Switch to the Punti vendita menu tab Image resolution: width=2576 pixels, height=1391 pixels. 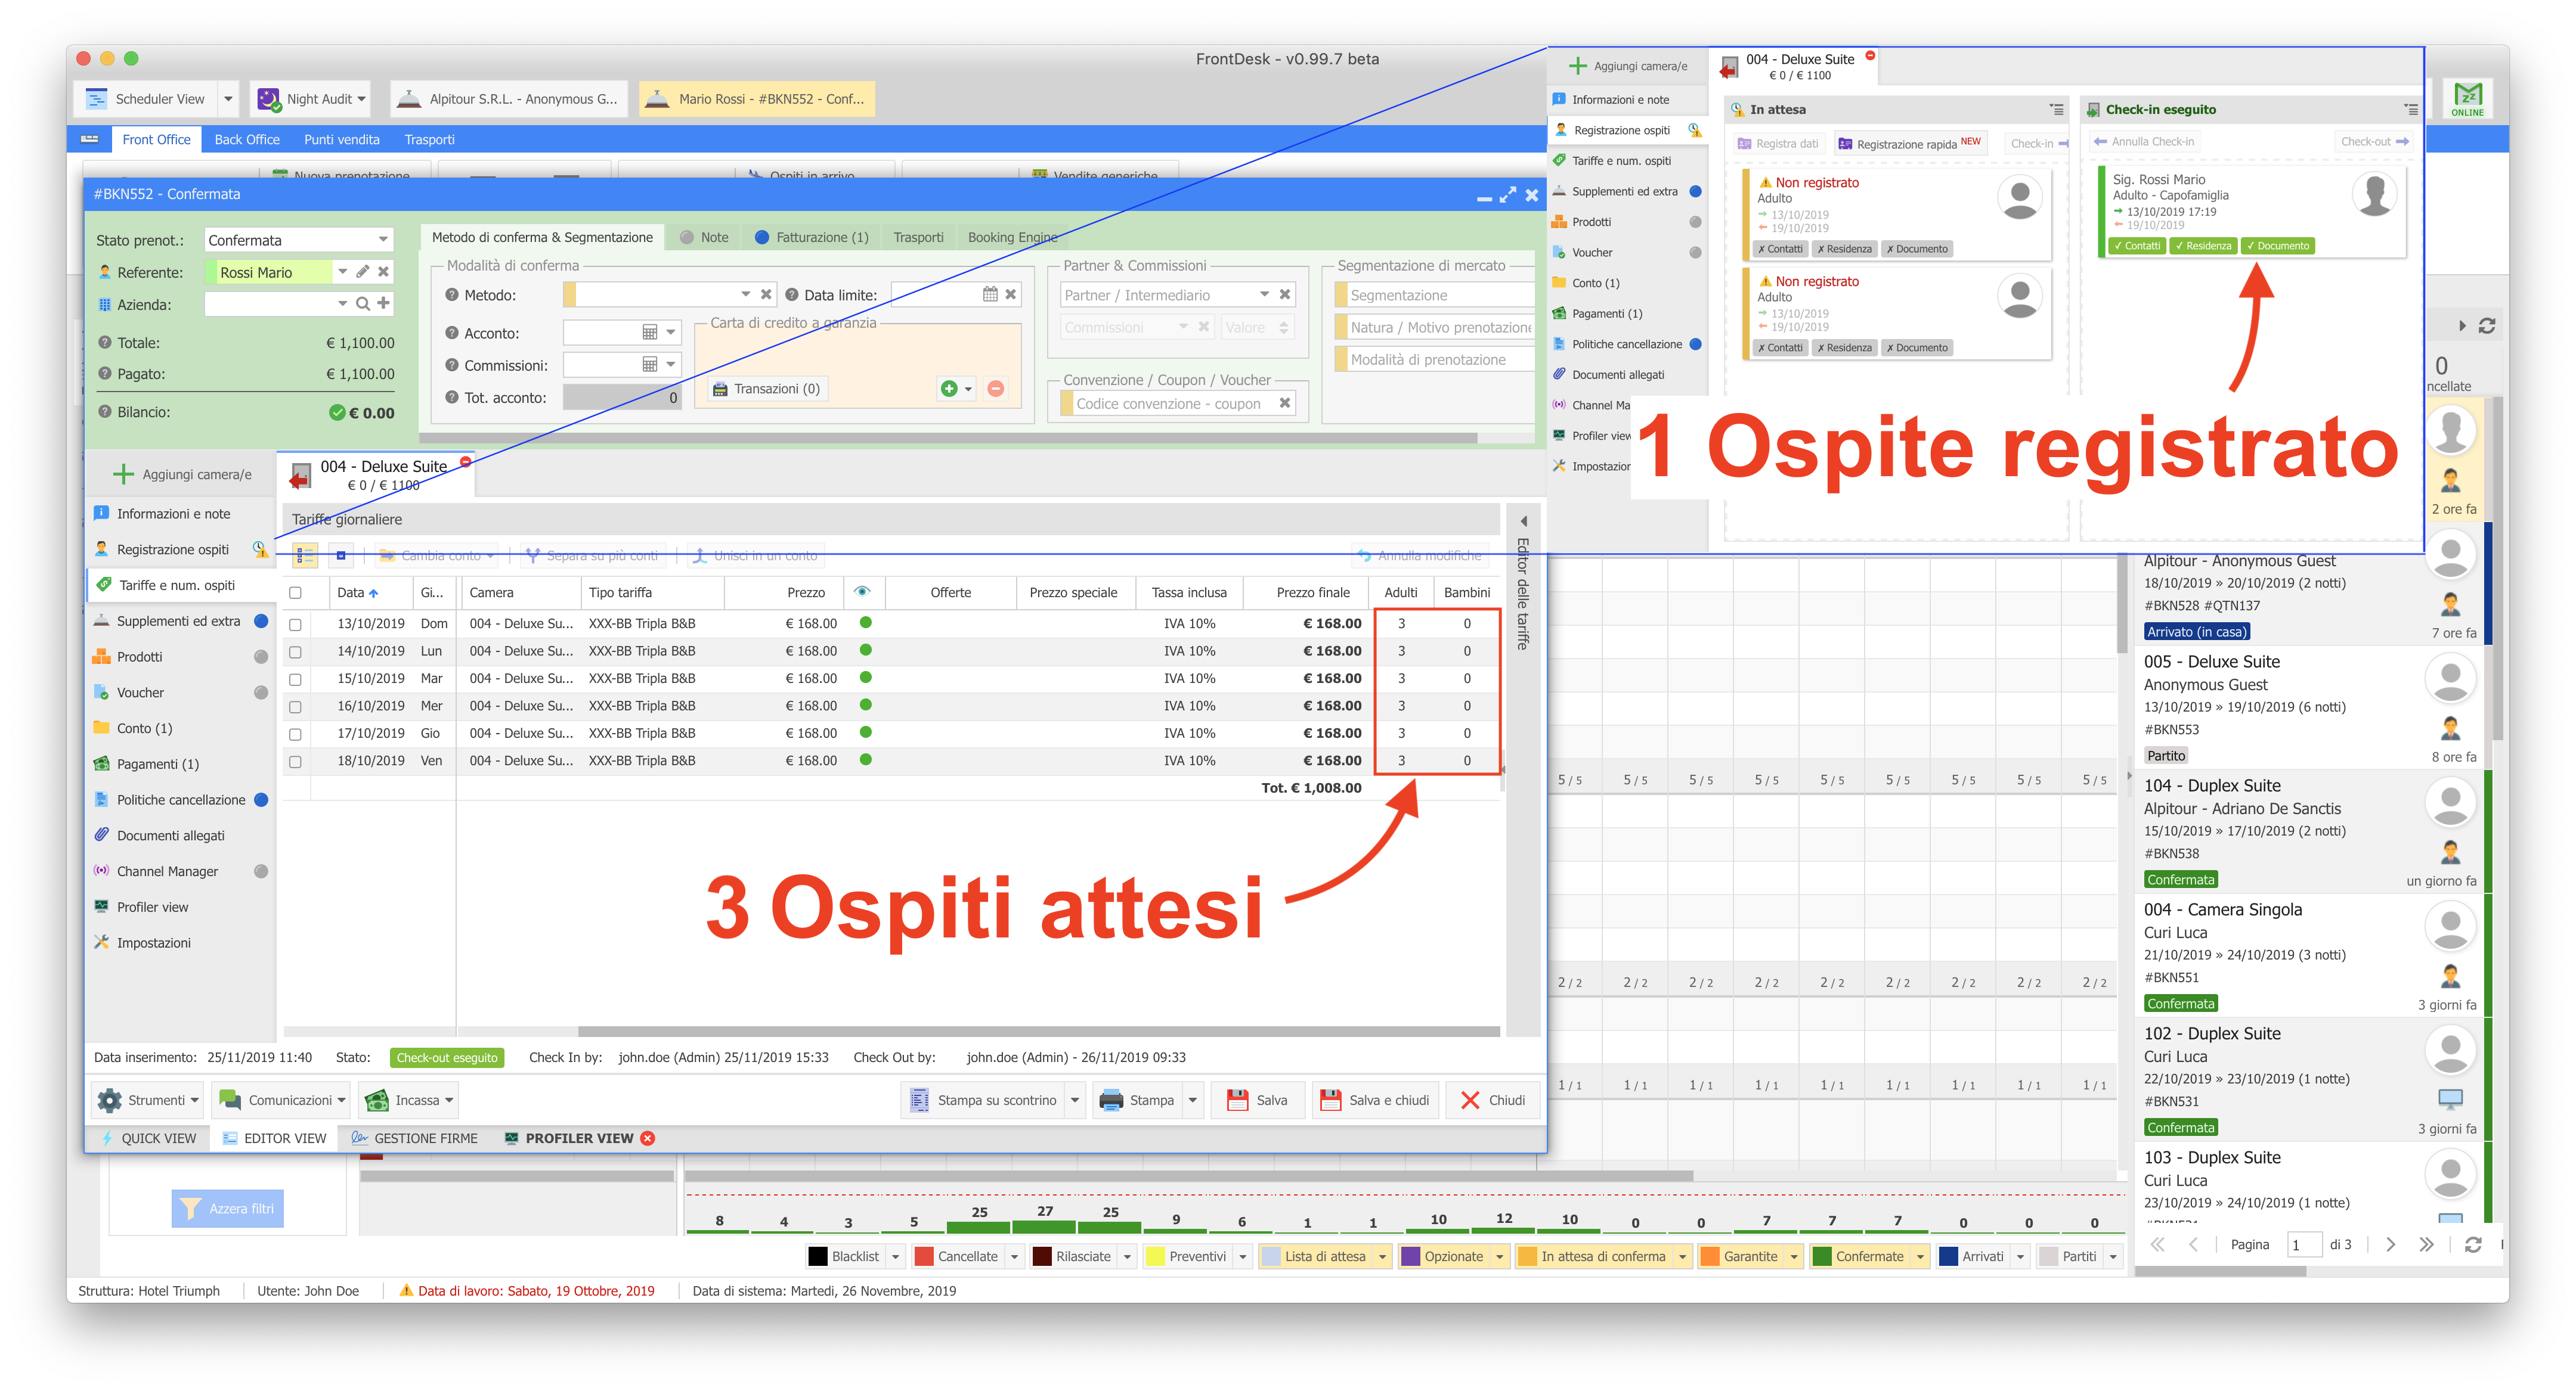pos(342,140)
